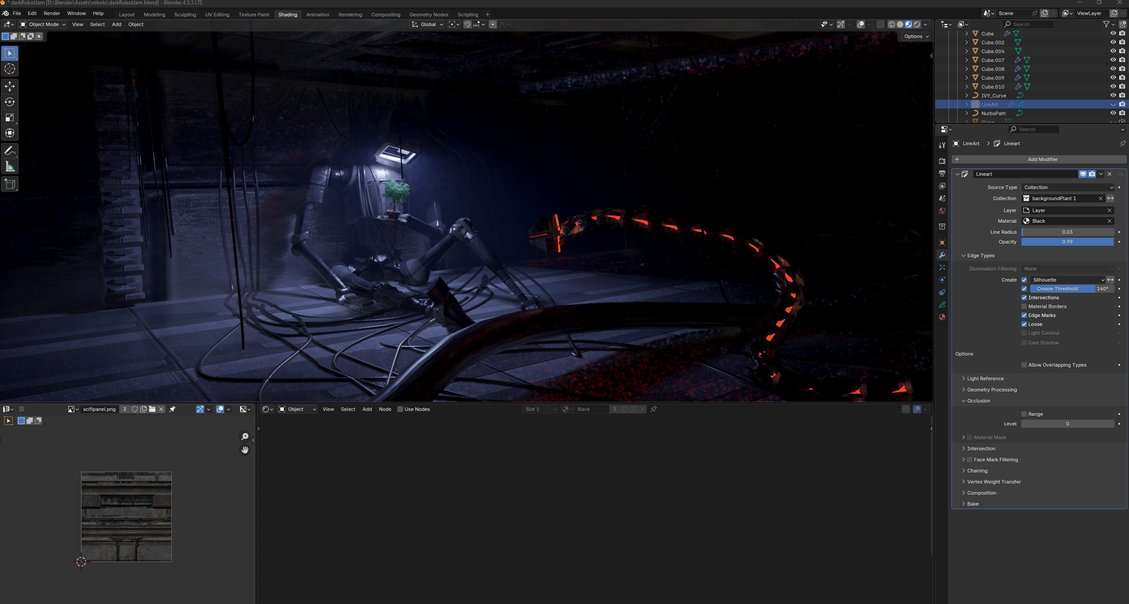Viewport: 1129px width, 604px height.
Task: Open the Modifiers properties tab (wrench icon)
Action: pos(942,255)
